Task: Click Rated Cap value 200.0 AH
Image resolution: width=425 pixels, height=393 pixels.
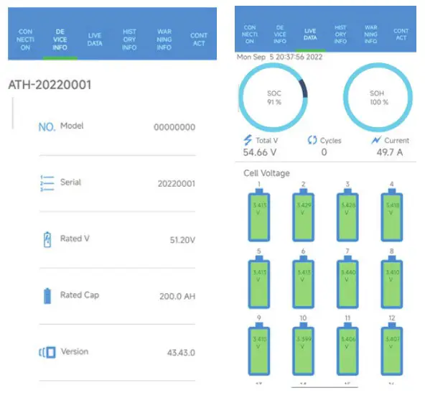Action: pyautogui.click(x=177, y=296)
